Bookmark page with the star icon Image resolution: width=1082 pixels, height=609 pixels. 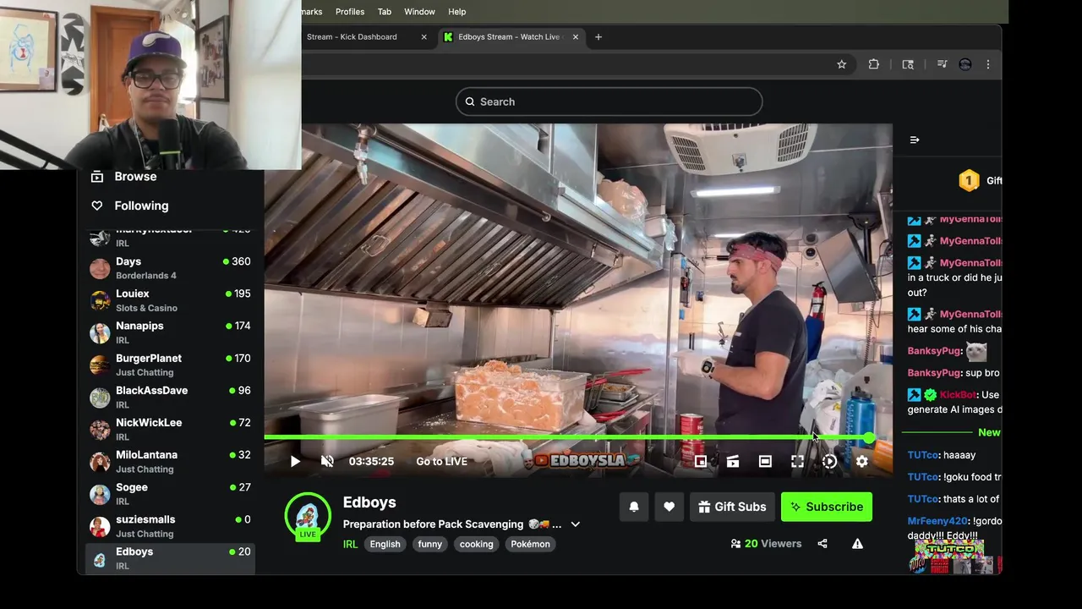[x=842, y=64]
